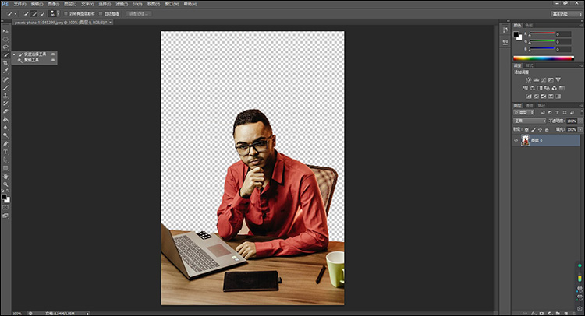
Task: Open the File menu
Action: 19,4
